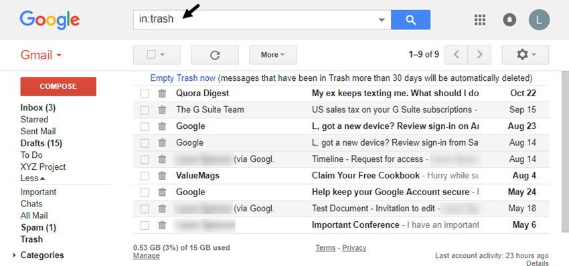The image size is (569, 266).
Task: Open the Trash folder in sidebar
Action: (x=31, y=239)
